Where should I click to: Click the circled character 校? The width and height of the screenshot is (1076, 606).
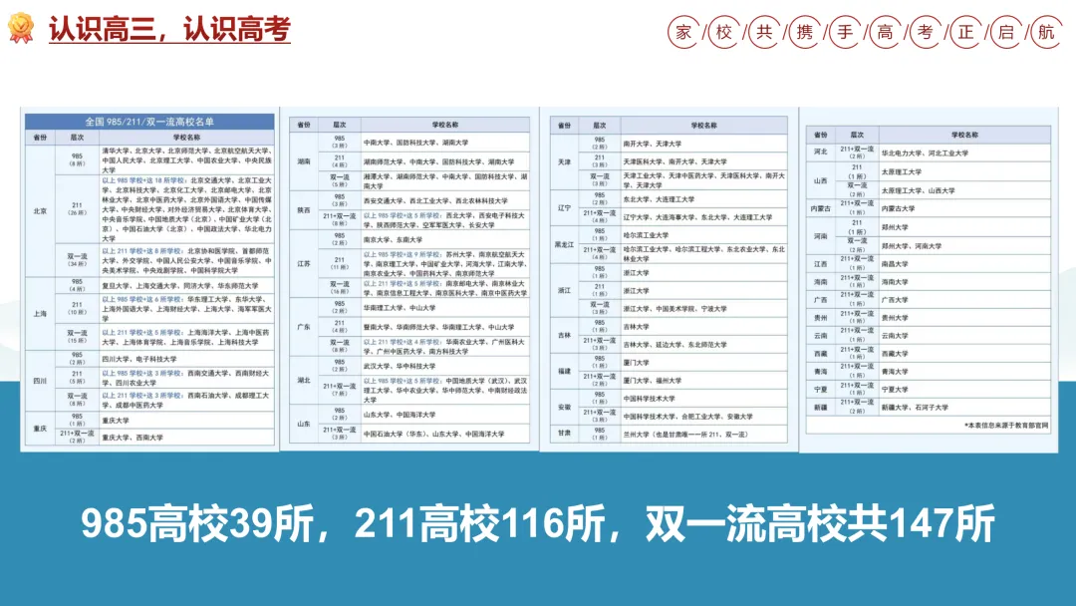(x=724, y=32)
